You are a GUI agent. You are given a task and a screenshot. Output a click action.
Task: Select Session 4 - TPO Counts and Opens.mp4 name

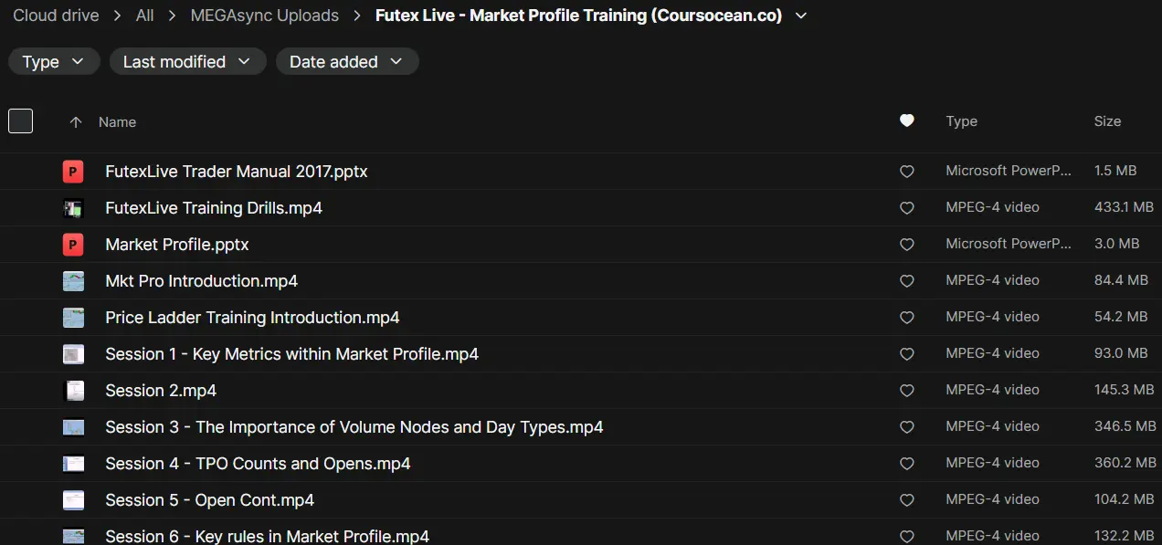[258, 464]
